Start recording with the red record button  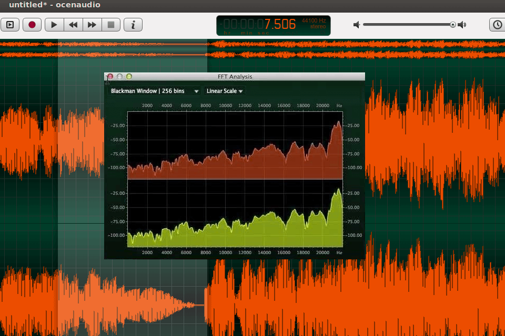32,25
